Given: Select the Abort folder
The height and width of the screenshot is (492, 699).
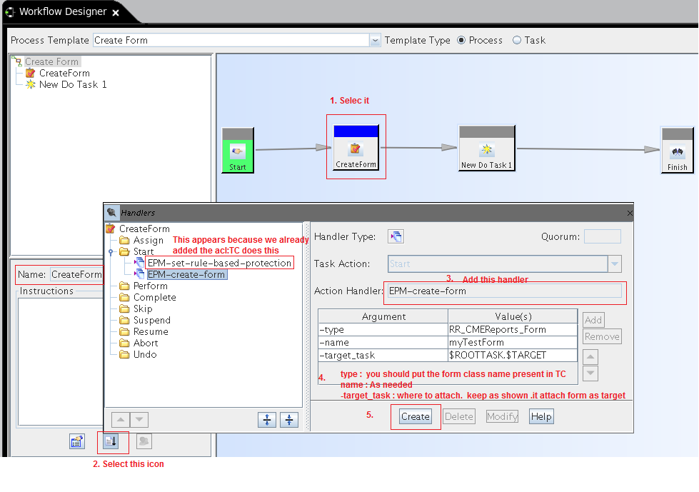Looking at the screenshot, I should [x=146, y=343].
